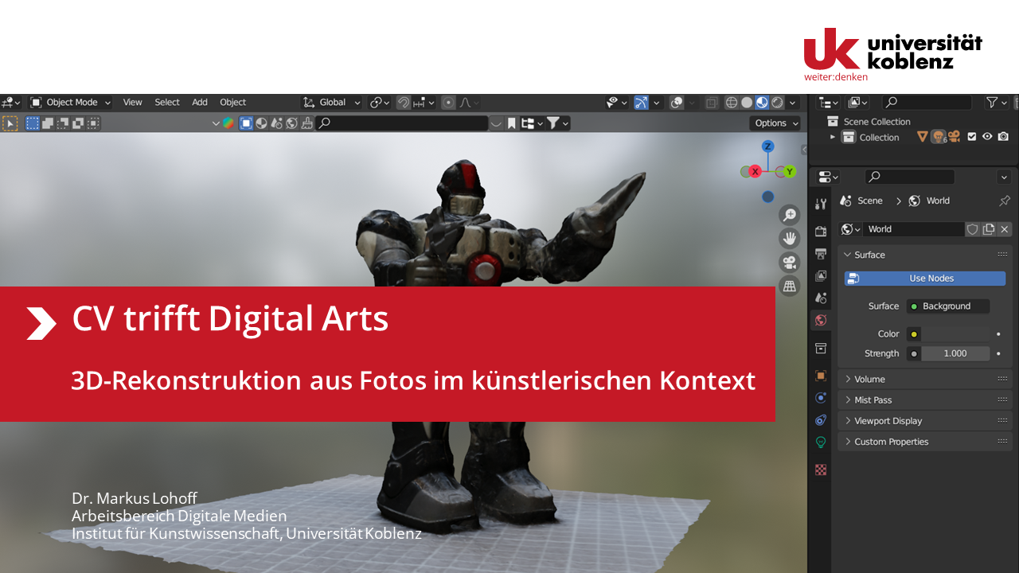Viewport: 1019px width, 573px height.
Task: Toggle the camera view gizmo
Action: click(789, 262)
